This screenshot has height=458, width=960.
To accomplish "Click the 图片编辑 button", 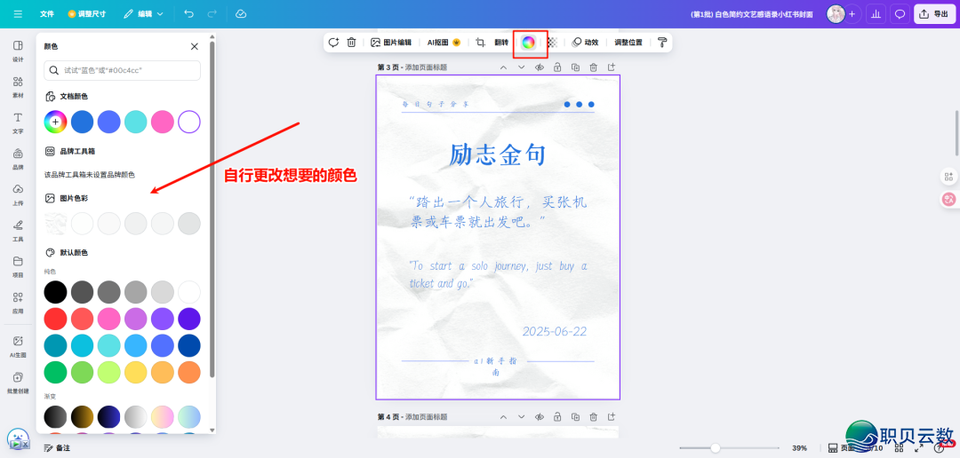I will click(x=391, y=42).
